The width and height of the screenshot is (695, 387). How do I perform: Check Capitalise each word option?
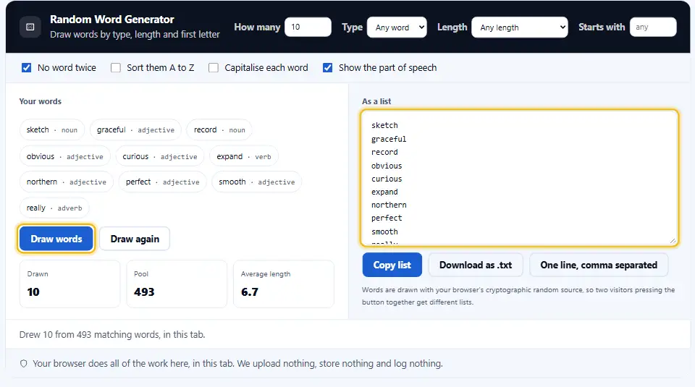[x=214, y=68]
